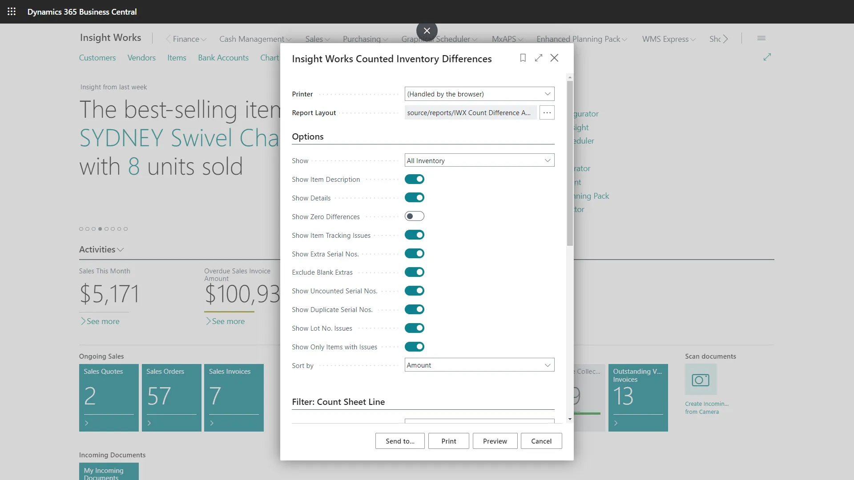Click the round X above the dialog
The image size is (854, 480).
[427, 31]
